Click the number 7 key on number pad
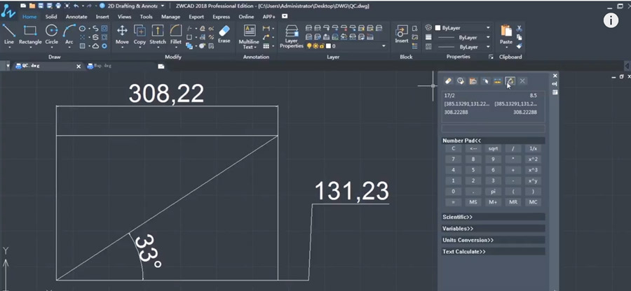The width and height of the screenshot is (631, 291). [454, 159]
